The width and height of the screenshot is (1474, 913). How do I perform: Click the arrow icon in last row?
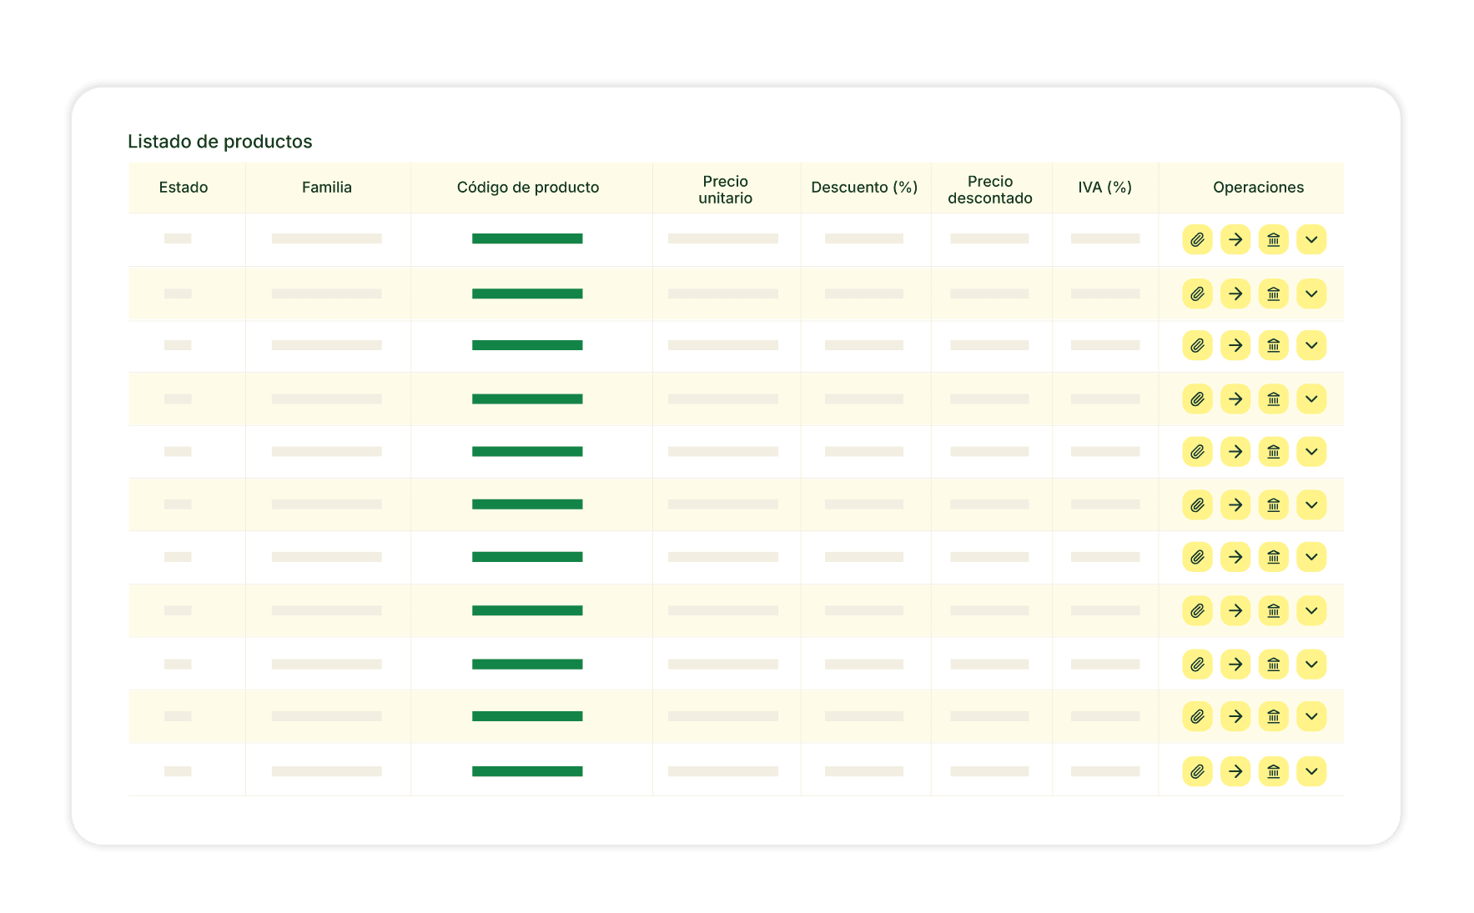pyautogui.click(x=1235, y=771)
